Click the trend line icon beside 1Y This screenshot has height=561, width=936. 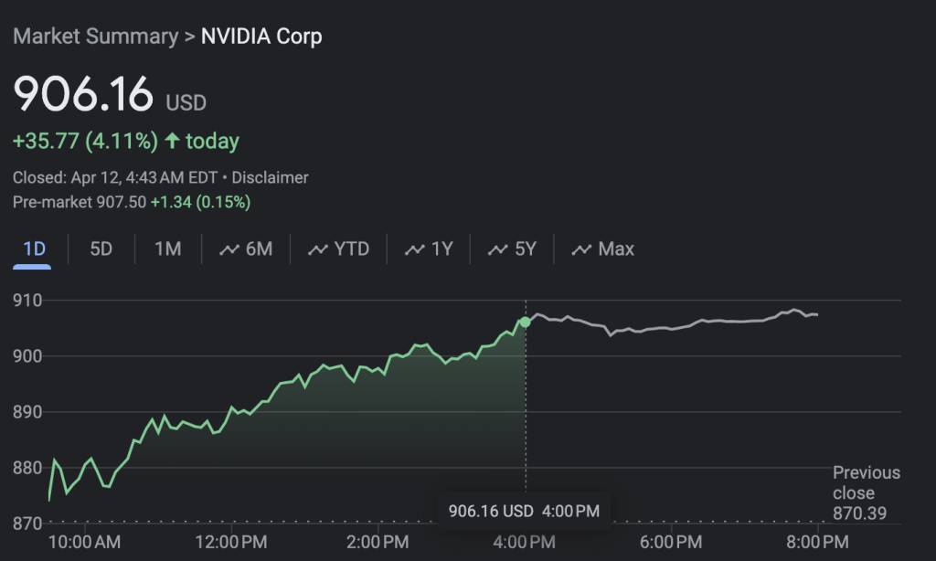pos(415,249)
